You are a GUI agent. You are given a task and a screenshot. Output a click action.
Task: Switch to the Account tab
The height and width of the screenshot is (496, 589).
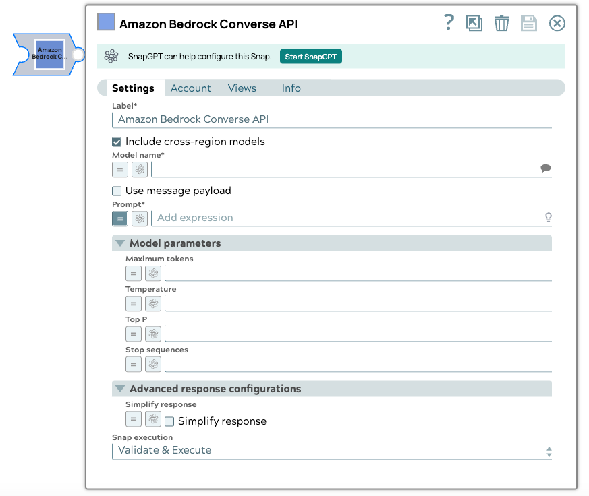tap(191, 88)
